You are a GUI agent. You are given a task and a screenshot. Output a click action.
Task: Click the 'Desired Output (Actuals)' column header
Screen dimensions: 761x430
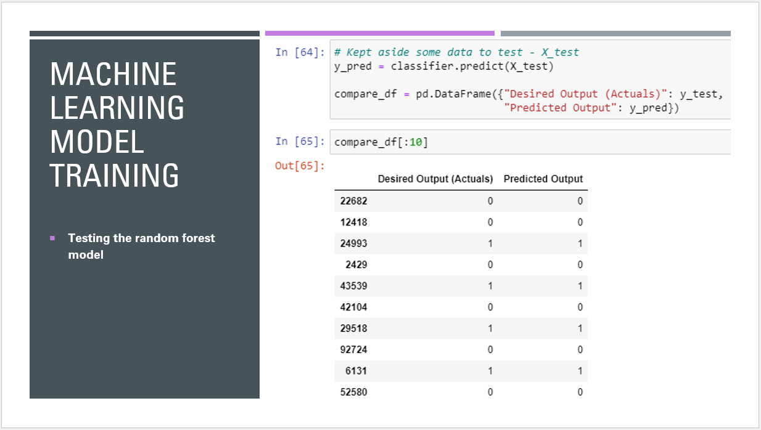click(435, 179)
